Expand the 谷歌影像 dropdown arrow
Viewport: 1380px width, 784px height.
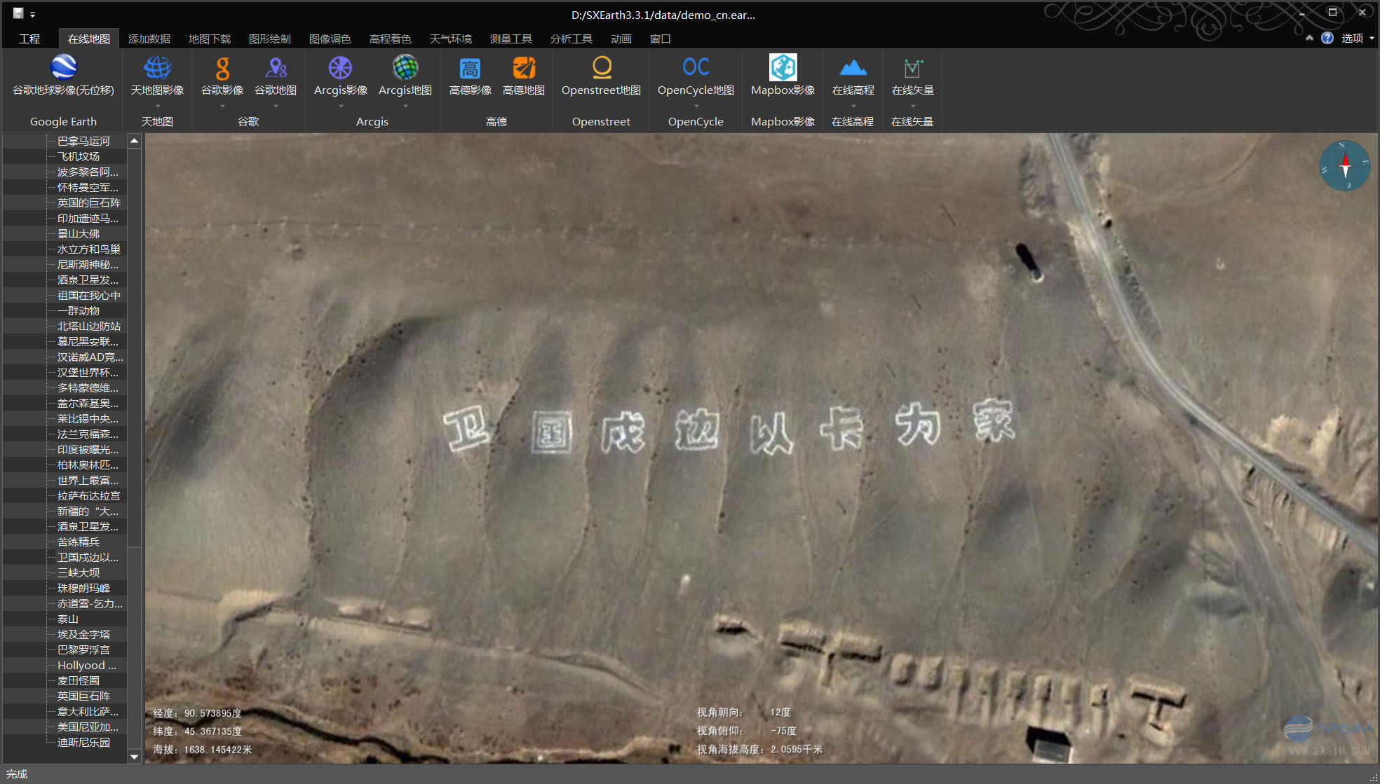[222, 106]
